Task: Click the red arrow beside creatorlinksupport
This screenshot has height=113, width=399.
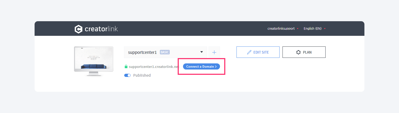Action: [x=298, y=29]
